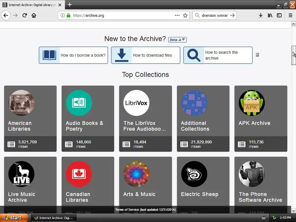Open the browser home page
The image size is (296, 222).
[34, 15]
